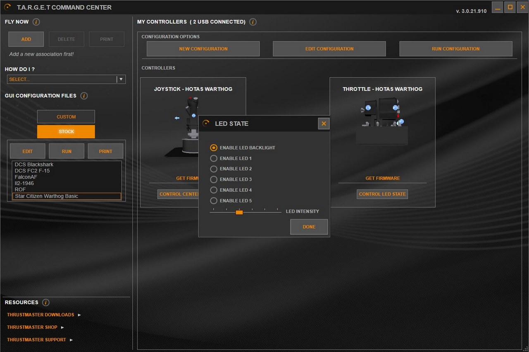
Task: Click the How Do I dropdown arrow
Action: [121, 79]
